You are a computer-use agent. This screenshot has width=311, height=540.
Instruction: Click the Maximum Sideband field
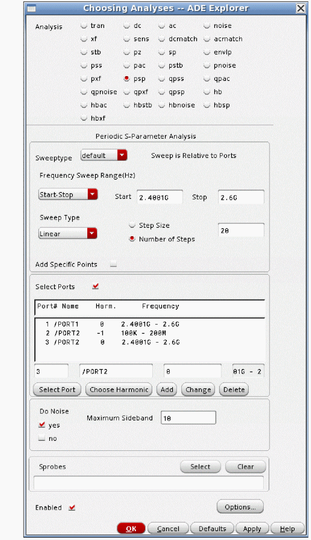pos(188,418)
